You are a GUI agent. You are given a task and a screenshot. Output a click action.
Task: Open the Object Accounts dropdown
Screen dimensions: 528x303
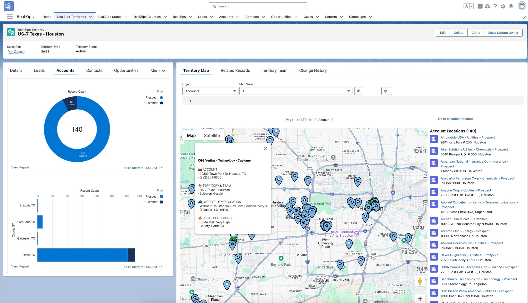[x=210, y=91]
